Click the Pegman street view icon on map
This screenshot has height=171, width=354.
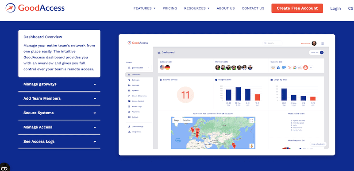click(x=252, y=146)
